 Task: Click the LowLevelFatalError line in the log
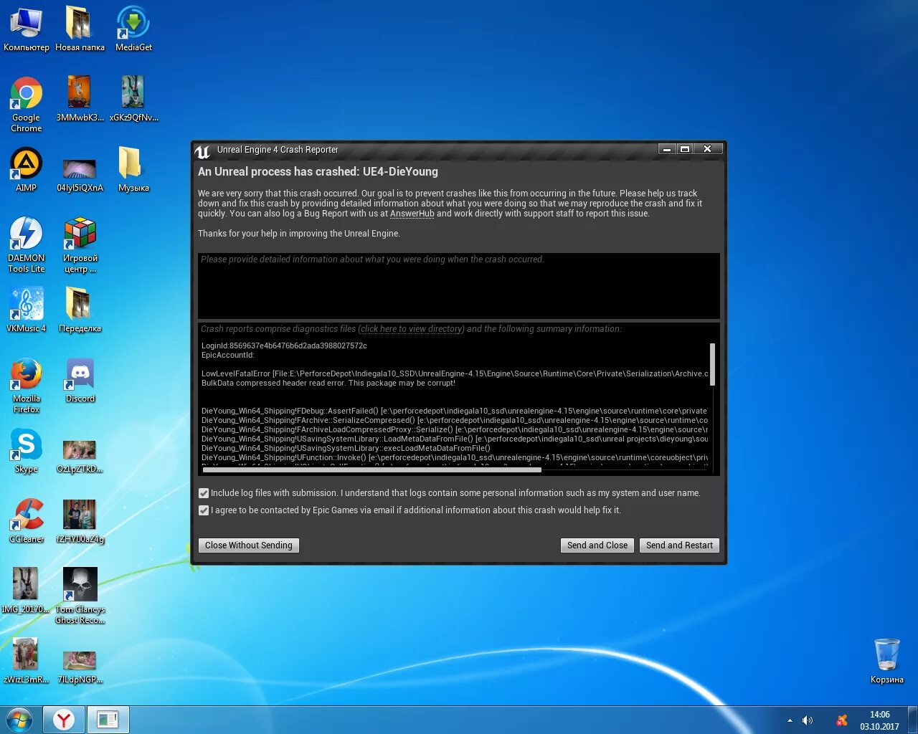click(455, 373)
